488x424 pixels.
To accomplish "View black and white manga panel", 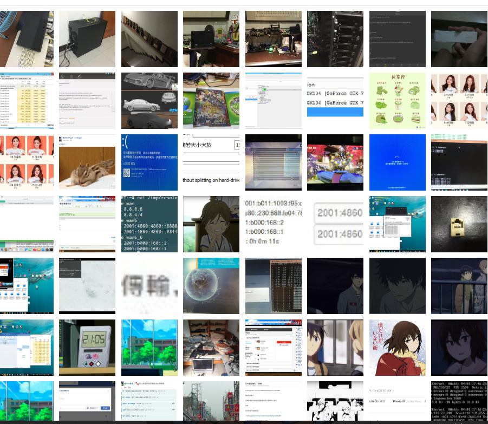I will pos(335,401).
